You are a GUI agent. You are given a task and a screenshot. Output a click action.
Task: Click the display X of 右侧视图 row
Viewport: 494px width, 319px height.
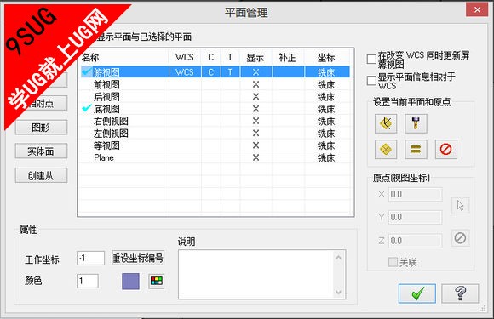(x=256, y=121)
